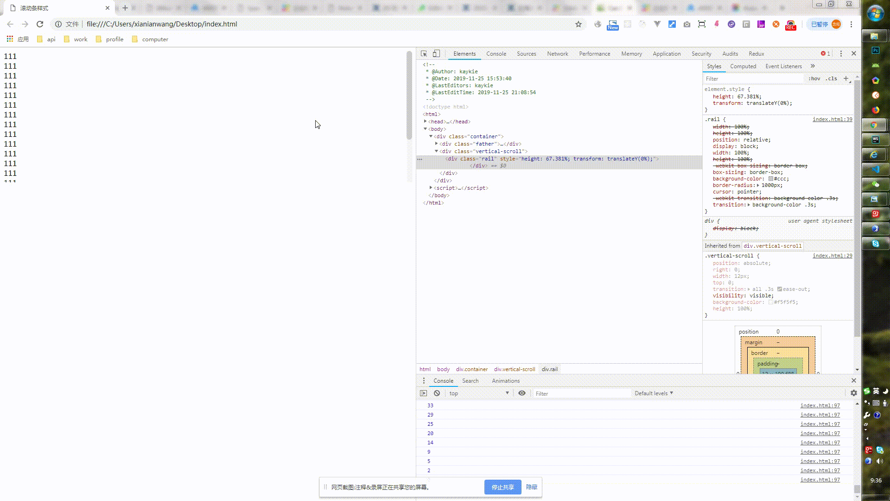Go back with browser back arrow

pyautogui.click(x=10, y=24)
